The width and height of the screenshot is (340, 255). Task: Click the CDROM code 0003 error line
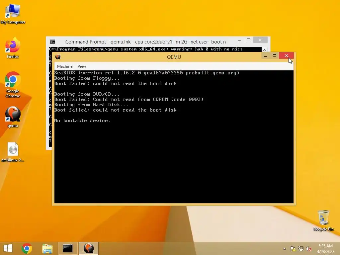129,100
